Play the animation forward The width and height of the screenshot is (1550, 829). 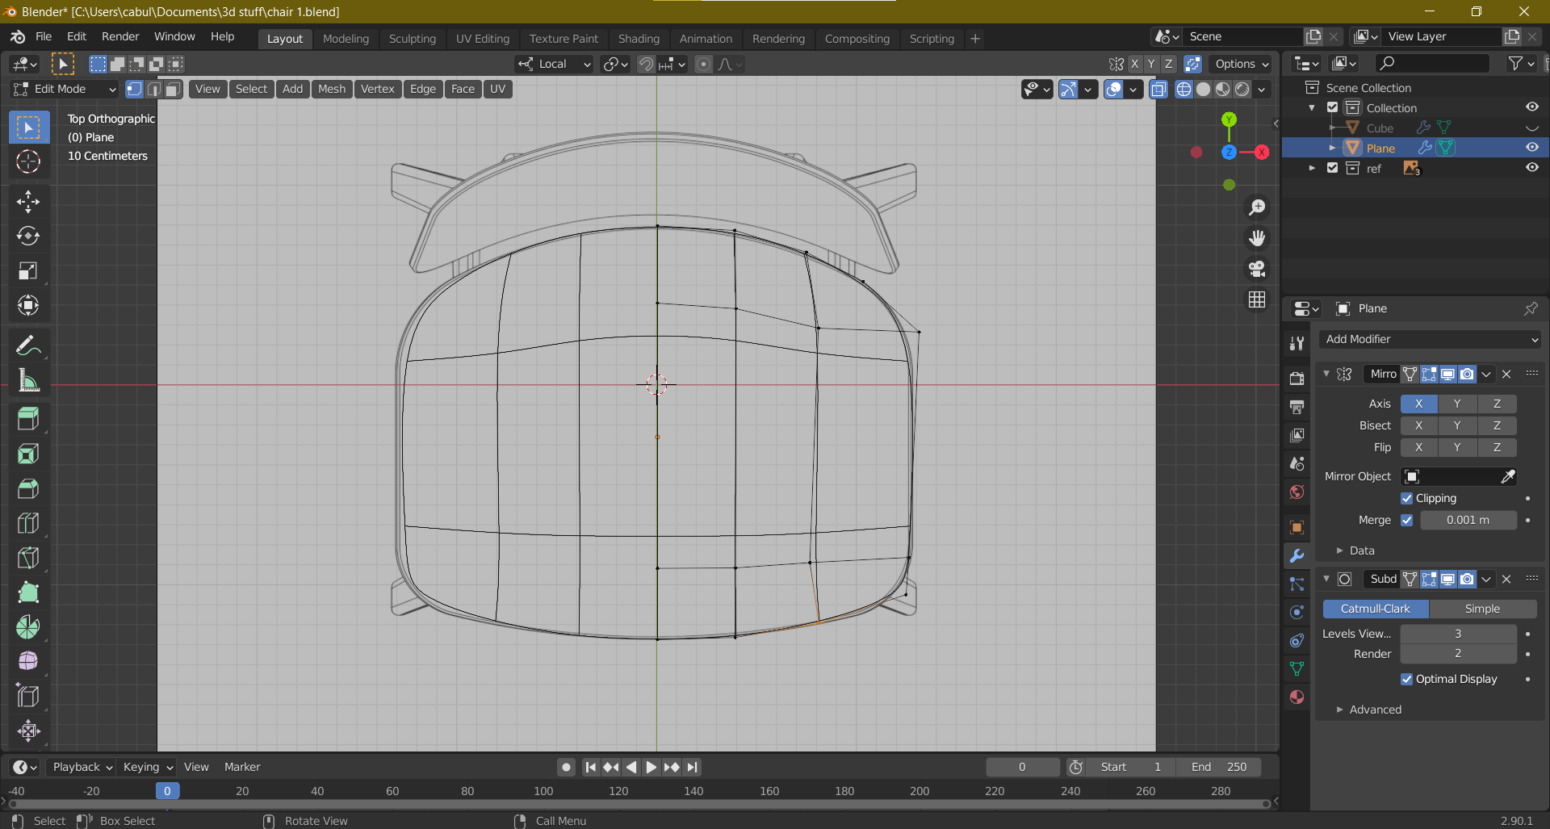click(651, 767)
